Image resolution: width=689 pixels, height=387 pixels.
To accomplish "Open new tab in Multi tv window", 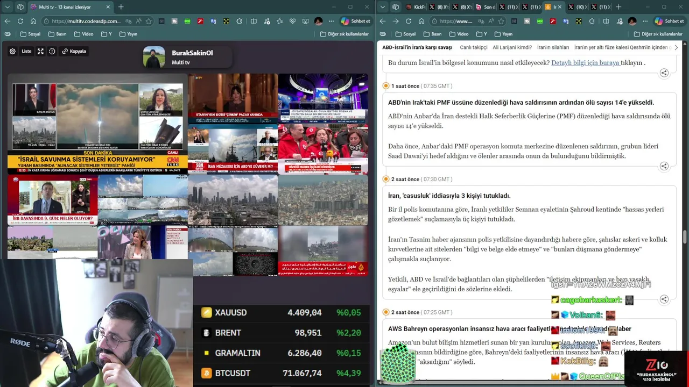I will 121,7.
